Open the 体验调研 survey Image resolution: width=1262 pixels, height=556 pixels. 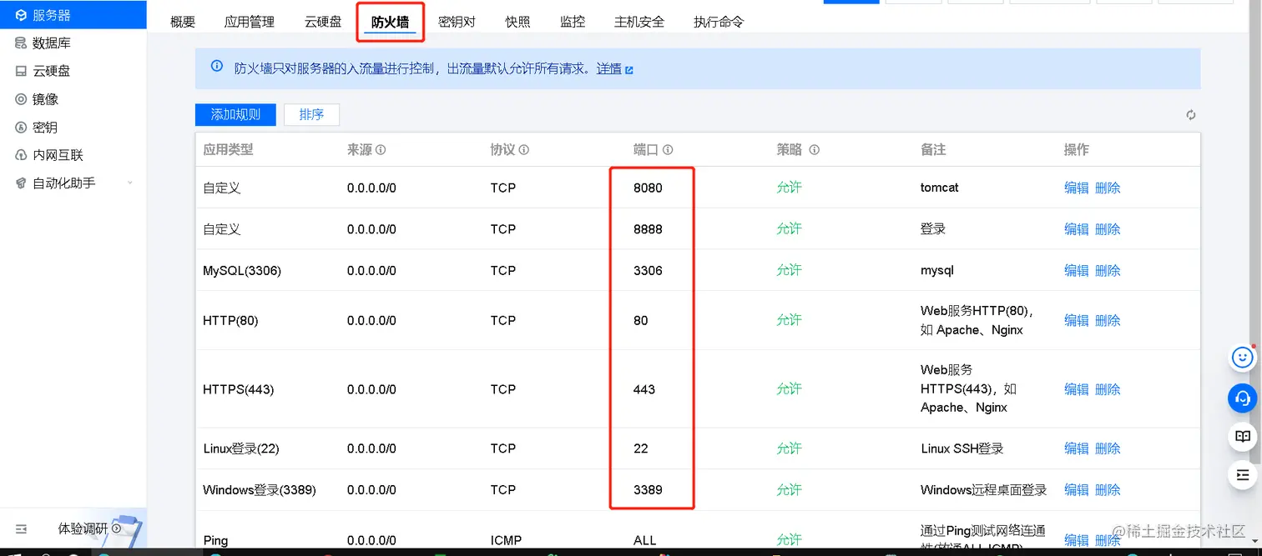coord(89,528)
